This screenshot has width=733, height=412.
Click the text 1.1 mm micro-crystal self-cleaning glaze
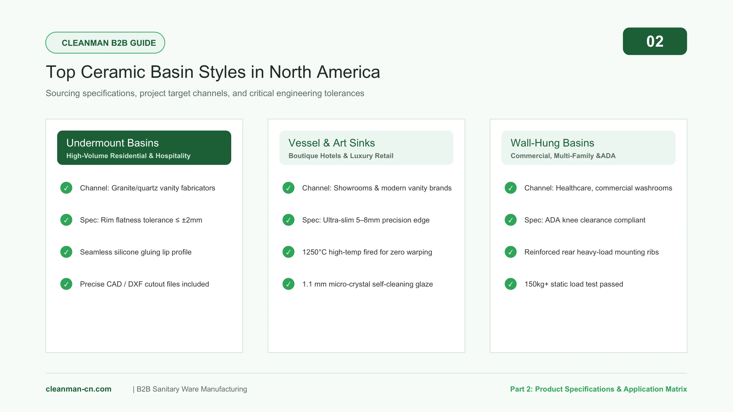point(367,284)
